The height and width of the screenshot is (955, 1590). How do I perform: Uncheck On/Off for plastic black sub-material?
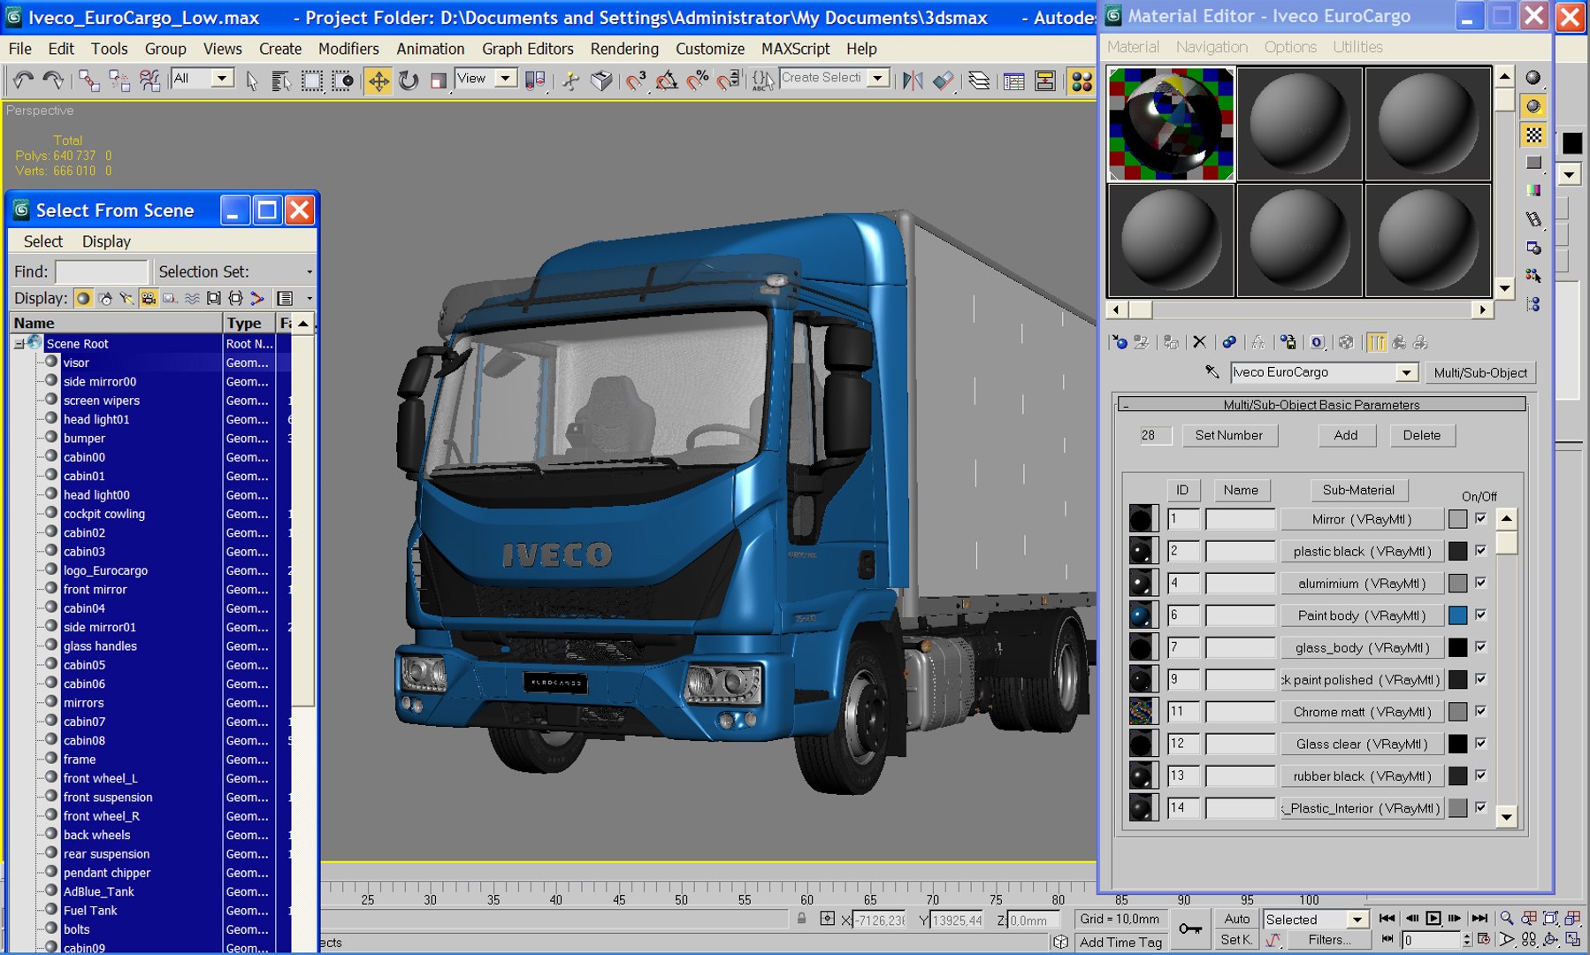(x=1481, y=551)
